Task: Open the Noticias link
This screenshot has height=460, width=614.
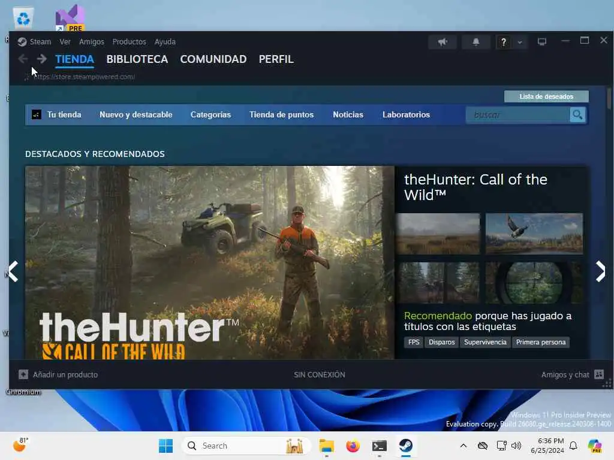Action: tap(348, 114)
